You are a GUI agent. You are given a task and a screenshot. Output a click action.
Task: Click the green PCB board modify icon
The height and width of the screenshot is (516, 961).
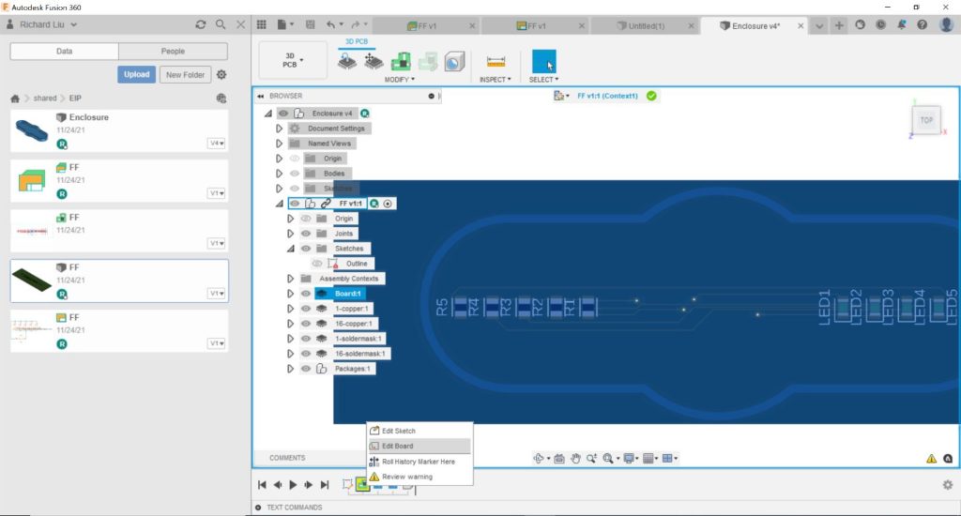[x=401, y=61]
